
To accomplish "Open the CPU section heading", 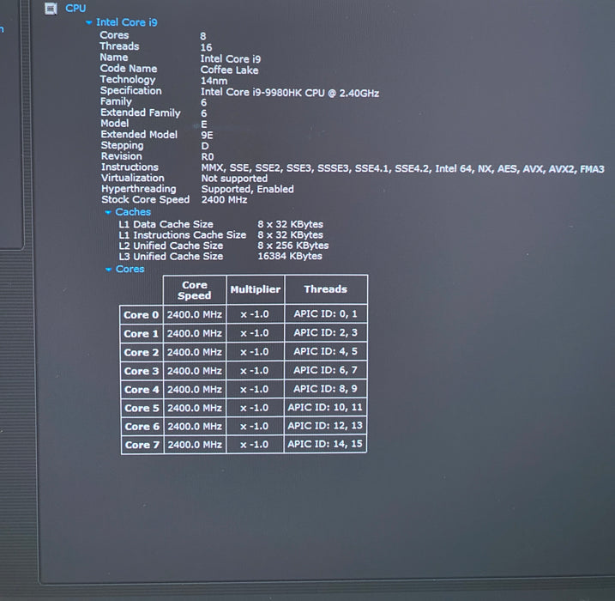I will (x=75, y=9).
